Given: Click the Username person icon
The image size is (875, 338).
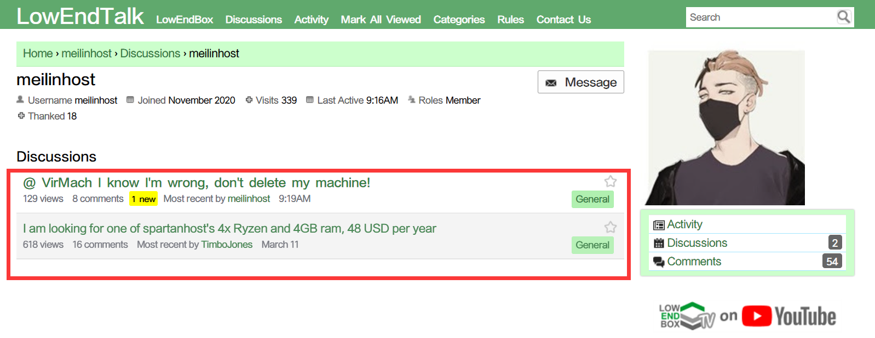Looking at the screenshot, I should click(20, 99).
